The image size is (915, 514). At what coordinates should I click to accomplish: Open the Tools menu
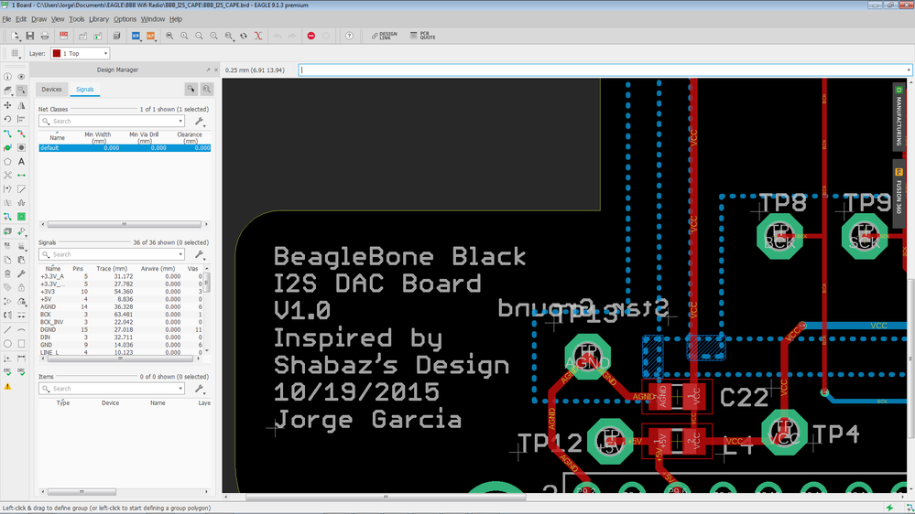pos(76,19)
